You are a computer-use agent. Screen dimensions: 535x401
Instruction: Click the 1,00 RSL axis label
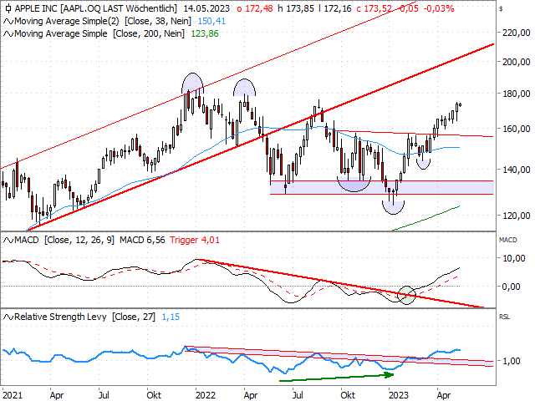pyautogui.click(x=512, y=361)
